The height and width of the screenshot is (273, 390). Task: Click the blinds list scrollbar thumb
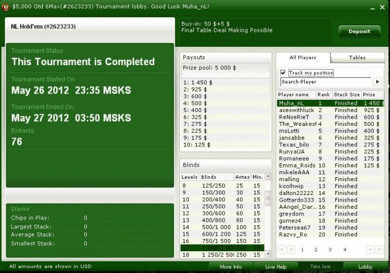pyautogui.click(x=268, y=198)
